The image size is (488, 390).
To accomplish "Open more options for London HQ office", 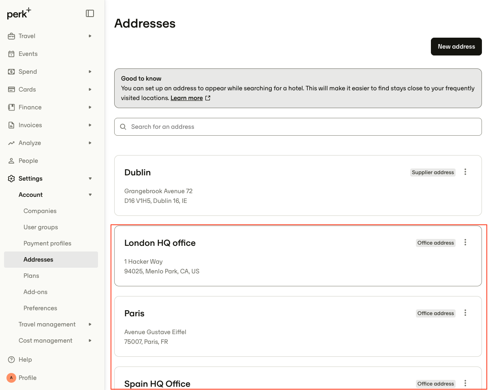I will pyautogui.click(x=465, y=242).
